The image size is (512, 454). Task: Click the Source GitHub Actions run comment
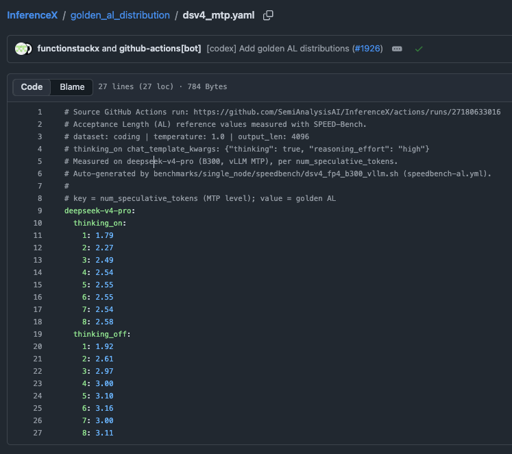[282, 112]
